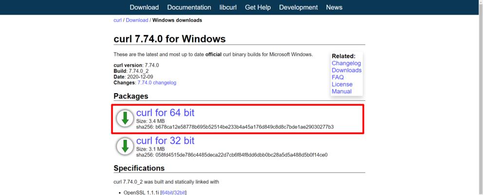Click the OpenSSL 32bit link
This screenshot has height=195, width=483.
point(180,193)
